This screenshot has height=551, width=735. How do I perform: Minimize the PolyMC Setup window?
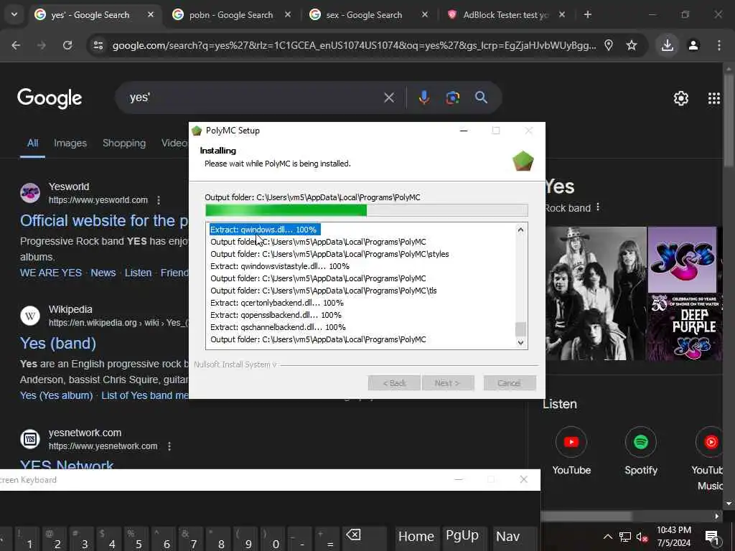coord(464,131)
